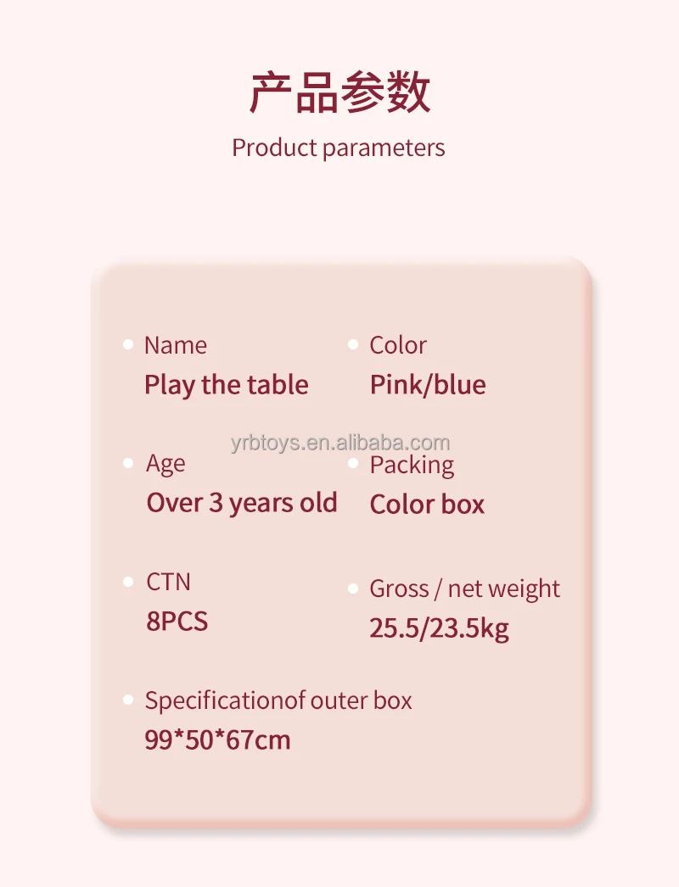Click the Packing label
Image resolution: width=679 pixels, height=887 pixels.
(x=412, y=465)
